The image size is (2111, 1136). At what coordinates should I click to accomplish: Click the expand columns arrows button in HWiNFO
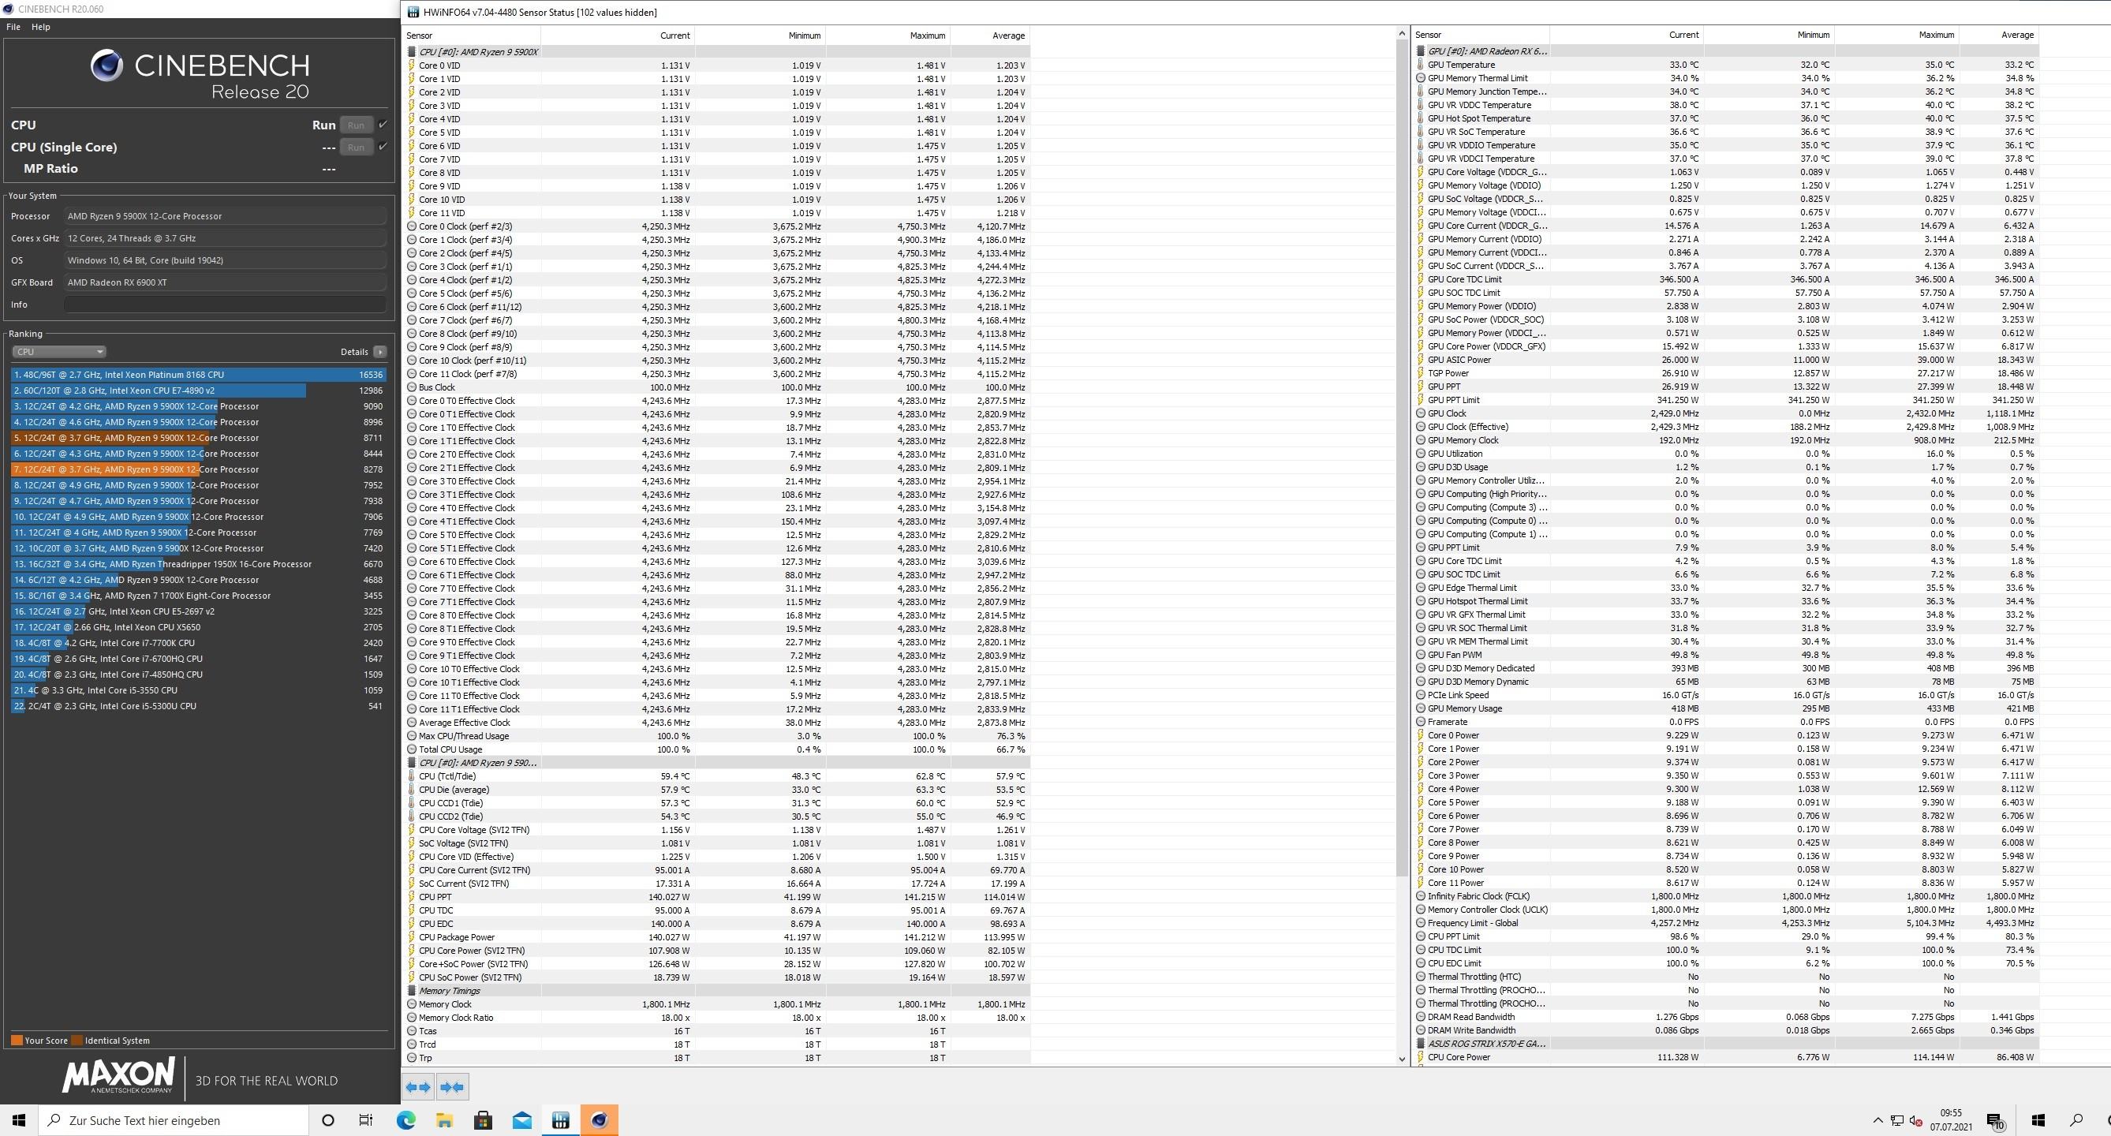(418, 1087)
